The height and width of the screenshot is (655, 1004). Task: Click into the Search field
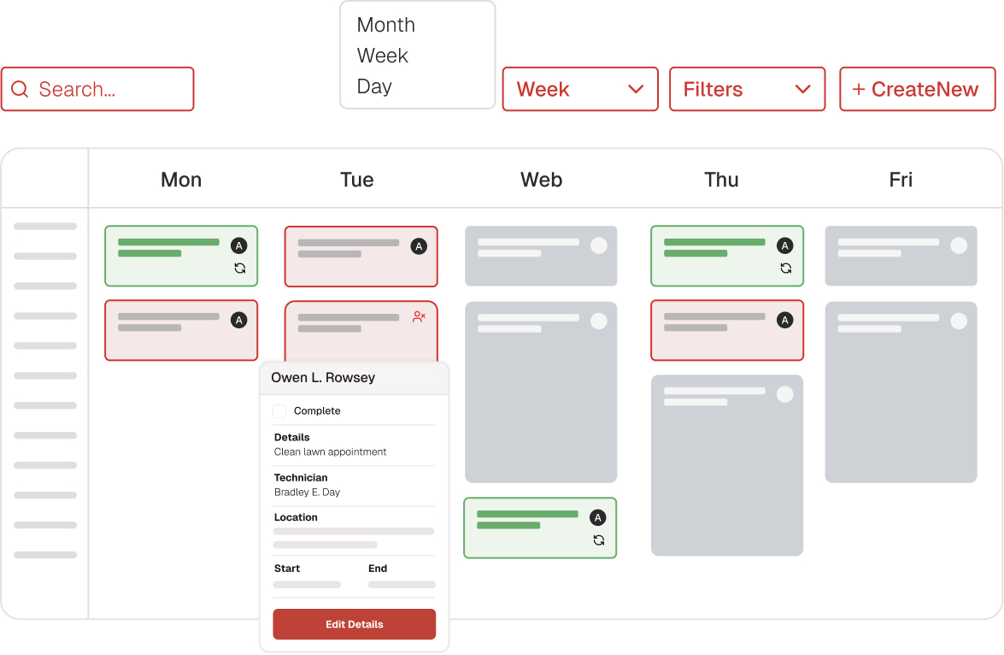(x=107, y=90)
